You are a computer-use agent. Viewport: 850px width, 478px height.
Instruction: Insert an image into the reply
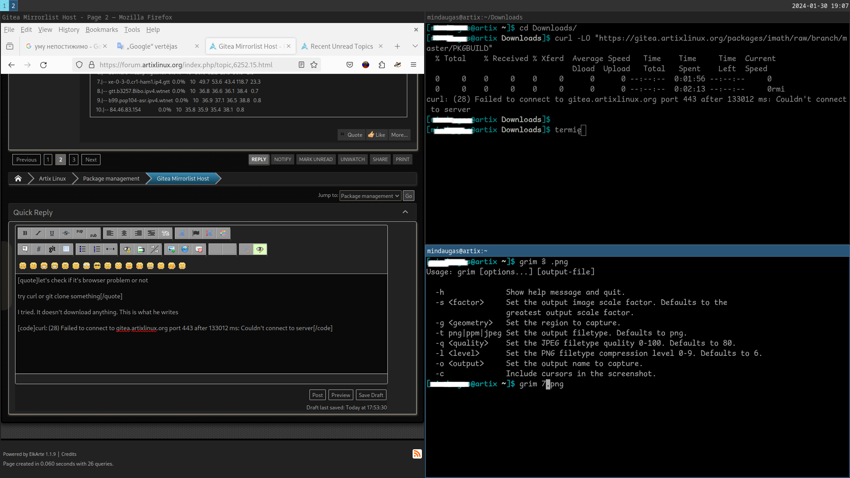click(171, 249)
